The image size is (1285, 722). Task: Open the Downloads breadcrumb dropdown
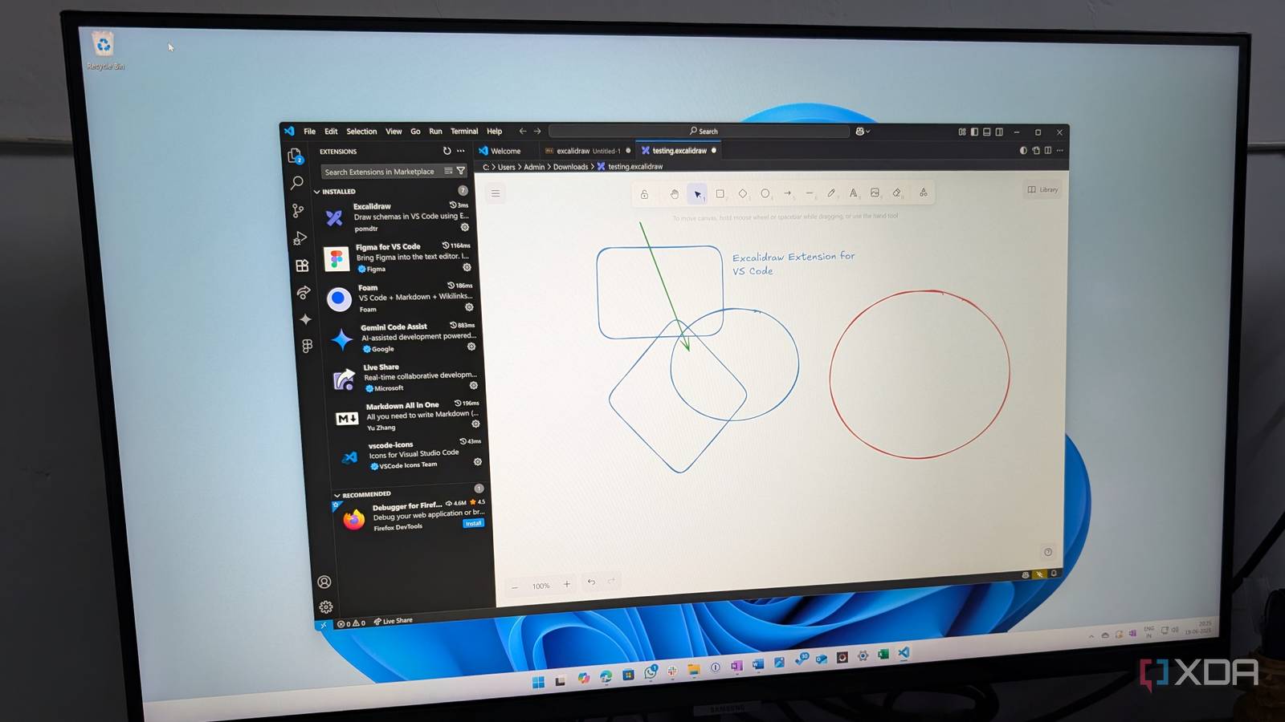pyautogui.click(x=571, y=166)
